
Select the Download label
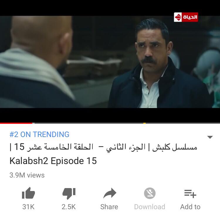click(150, 207)
